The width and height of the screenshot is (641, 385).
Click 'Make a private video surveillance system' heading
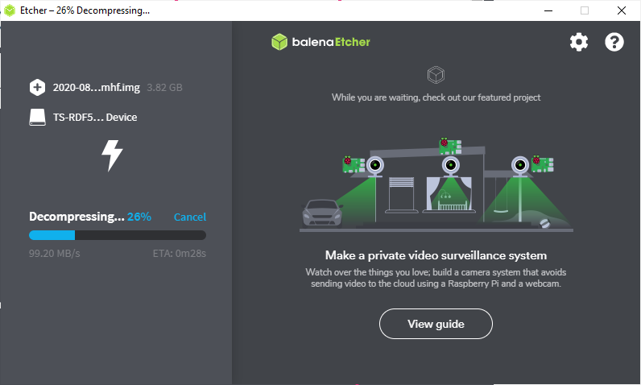coord(436,255)
